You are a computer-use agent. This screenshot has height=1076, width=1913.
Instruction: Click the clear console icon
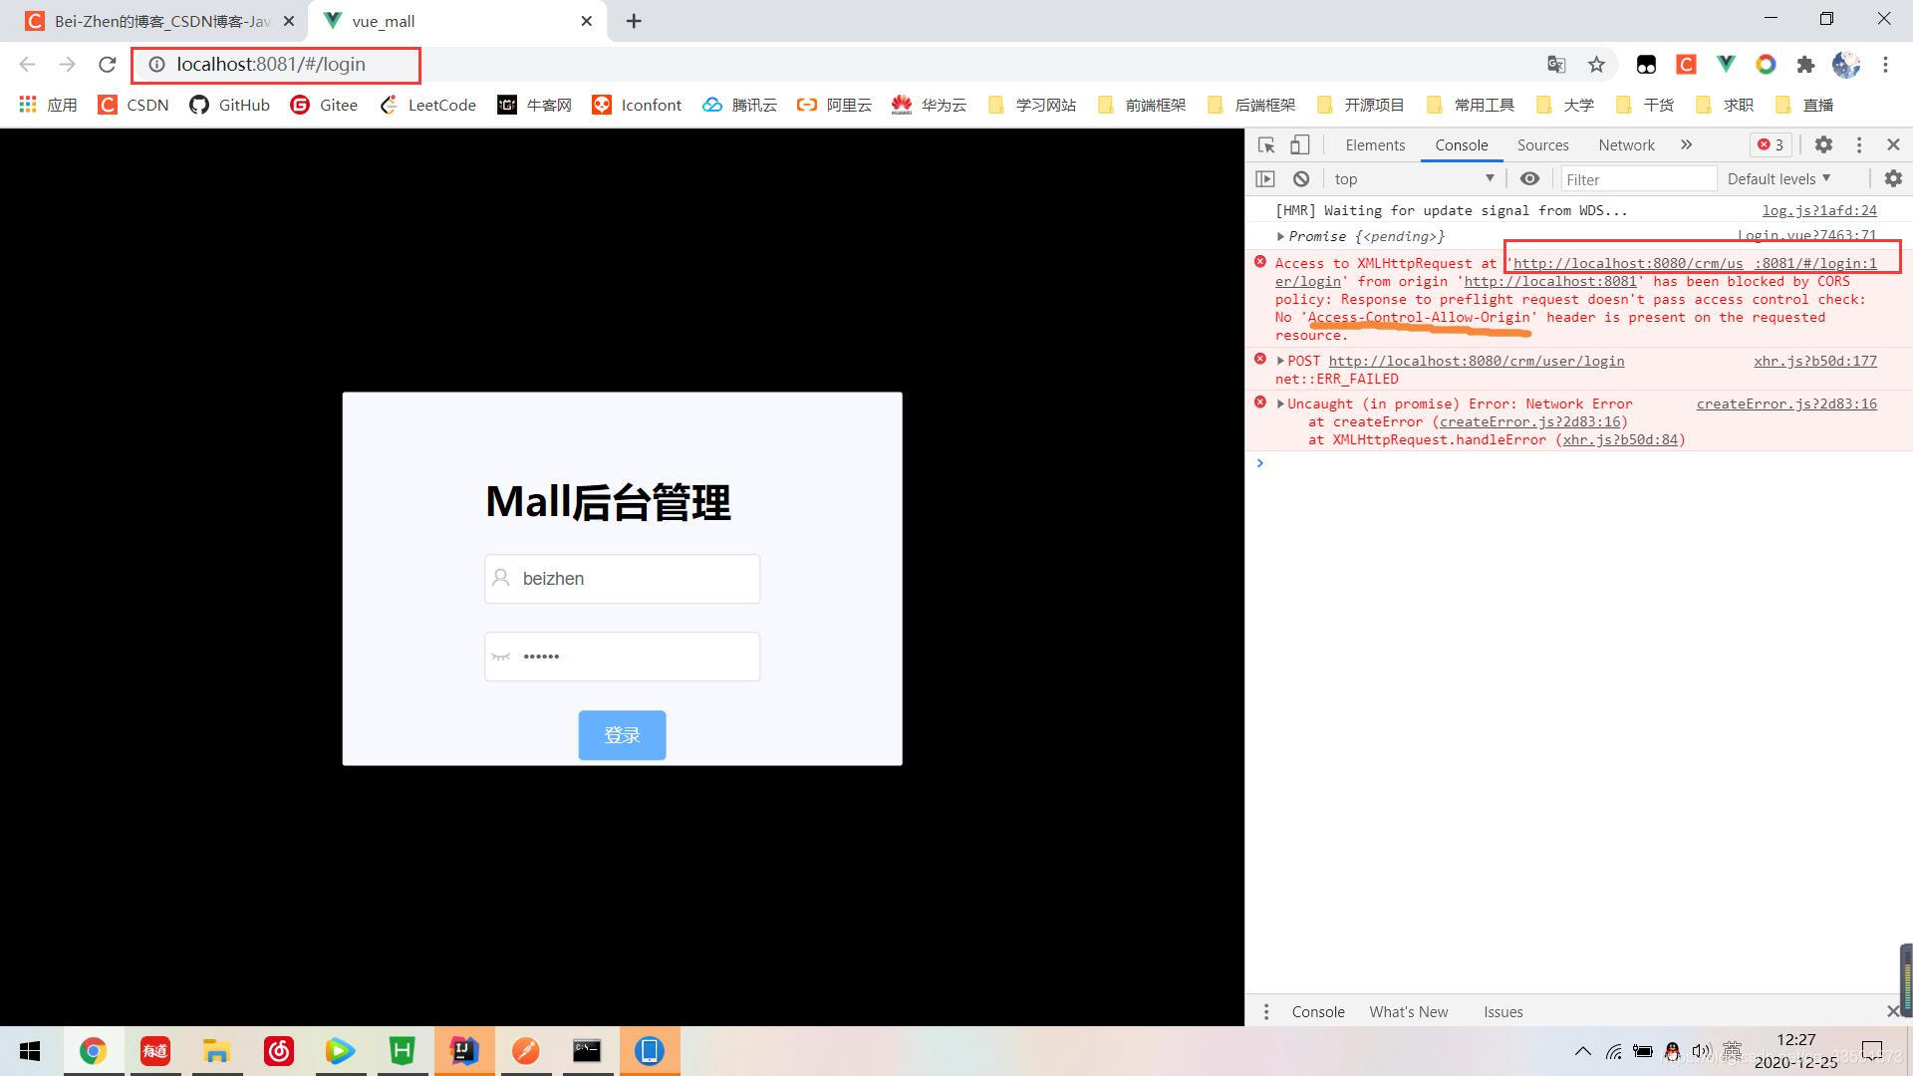coord(1300,177)
